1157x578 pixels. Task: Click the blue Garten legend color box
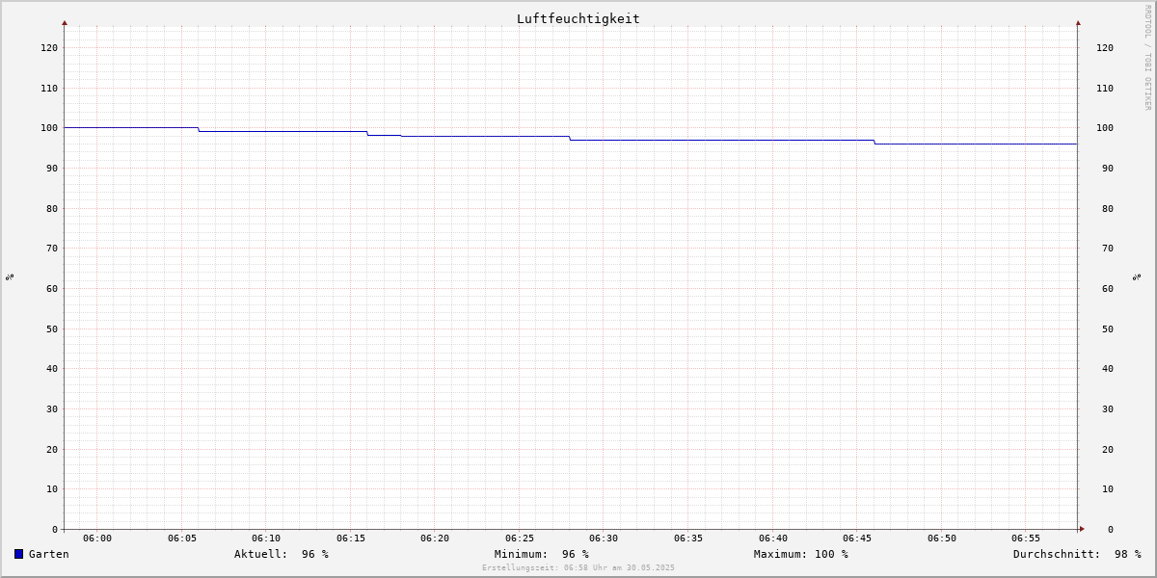point(18,554)
